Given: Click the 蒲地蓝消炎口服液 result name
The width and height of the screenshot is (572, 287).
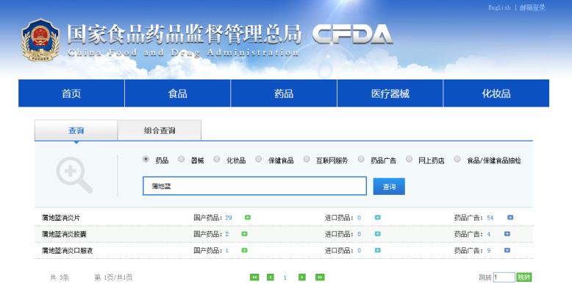Looking at the screenshot, I should pyautogui.click(x=67, y=251).
